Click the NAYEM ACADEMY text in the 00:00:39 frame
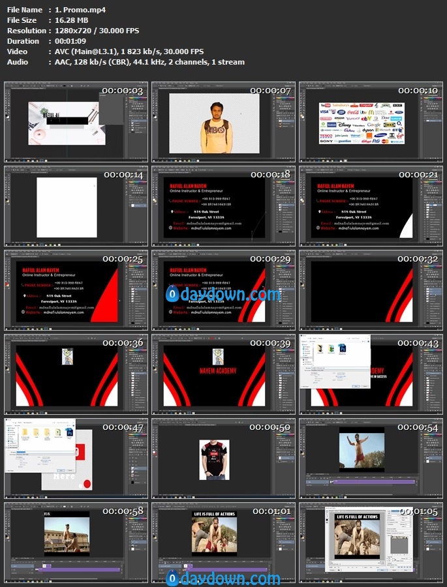Screen dimensions: 447x587 coord(218,371)
